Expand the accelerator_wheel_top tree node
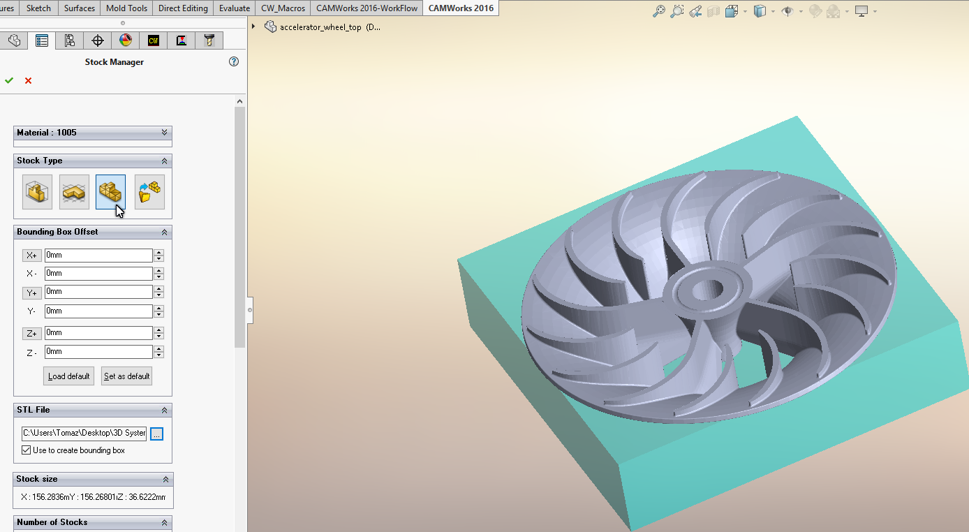The width and height of the screenshot is (969, 532). coord(253,27)
